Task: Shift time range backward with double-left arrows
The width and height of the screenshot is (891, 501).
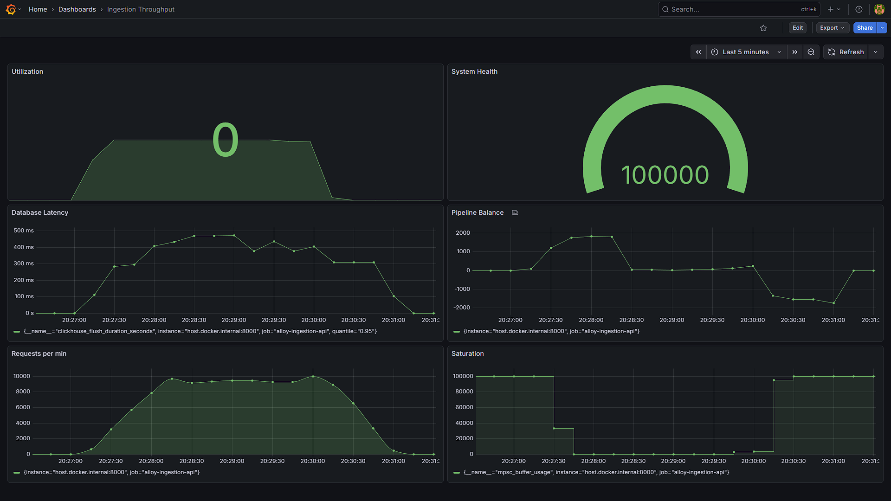Action: 698,52
